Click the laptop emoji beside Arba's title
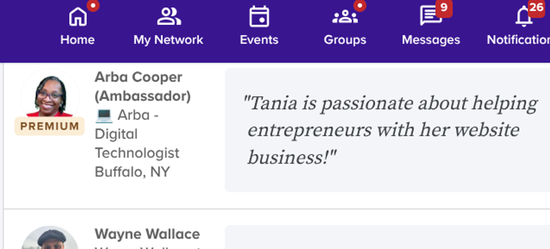 coord(104,115)
